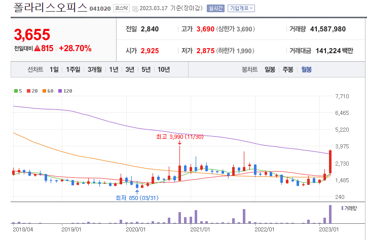This screenshot has width=367, height=240.
Task: Click the 2021/01 x-axis date label
Action: coord(200,229)
